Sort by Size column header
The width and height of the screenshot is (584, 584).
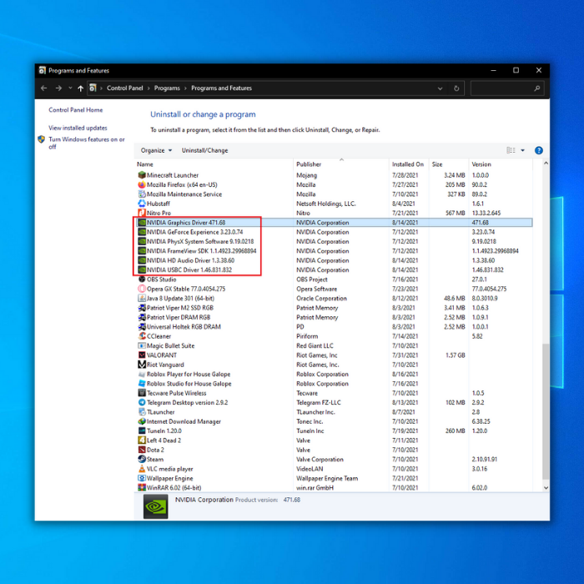pos(449,164)
